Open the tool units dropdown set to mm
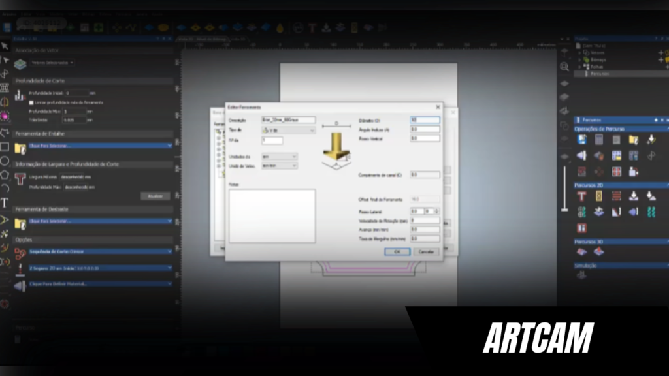Screen dimensions: 669x376 point(279,157)
